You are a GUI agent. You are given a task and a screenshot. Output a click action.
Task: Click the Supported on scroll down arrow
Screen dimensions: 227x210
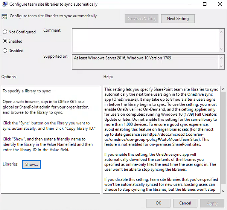221,66
